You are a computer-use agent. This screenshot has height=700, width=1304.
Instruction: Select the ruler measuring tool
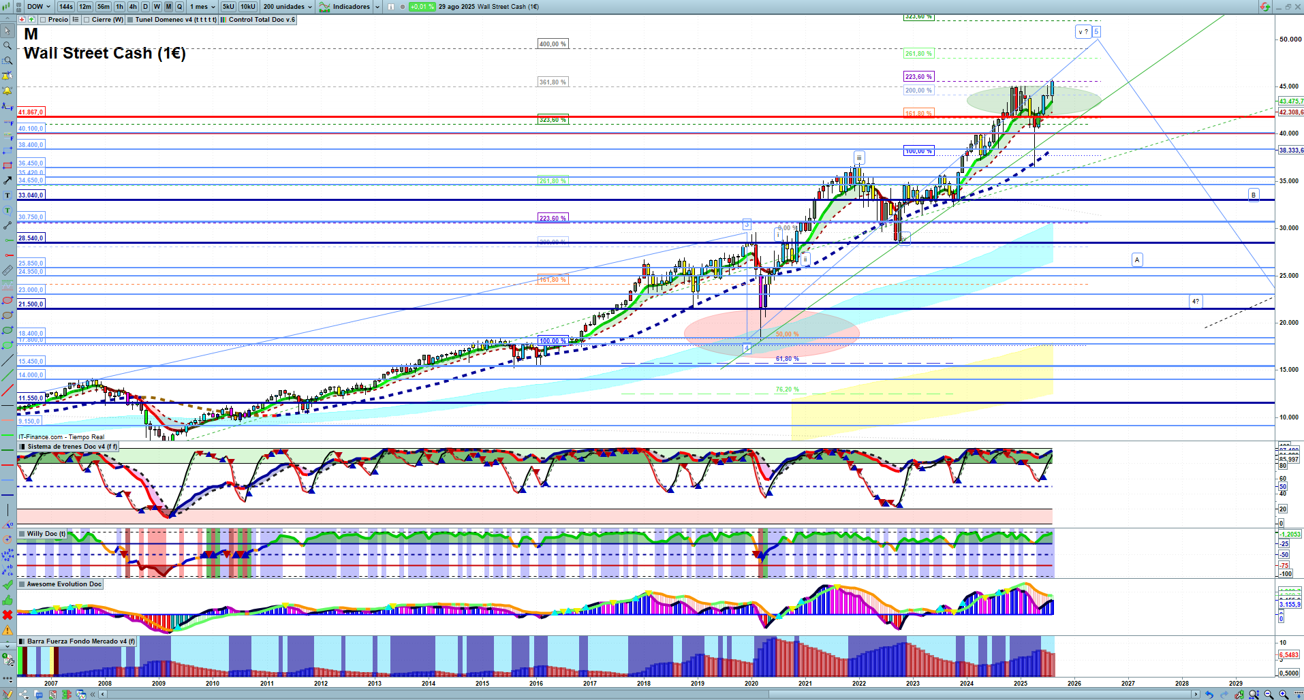7,270
